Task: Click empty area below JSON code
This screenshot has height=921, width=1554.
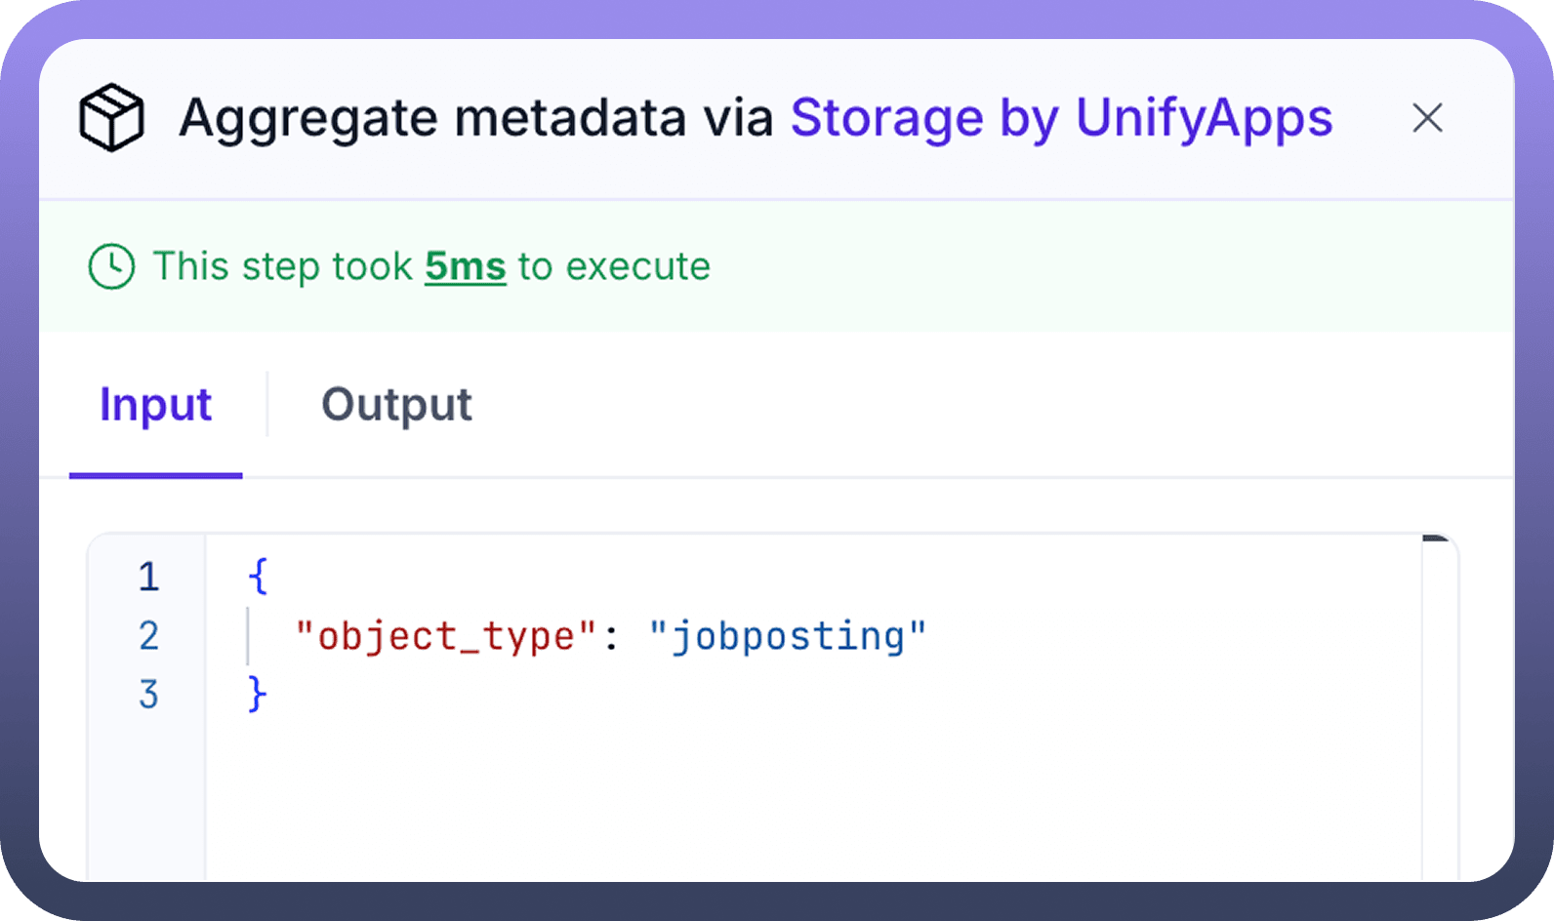Action: [781, 800]
